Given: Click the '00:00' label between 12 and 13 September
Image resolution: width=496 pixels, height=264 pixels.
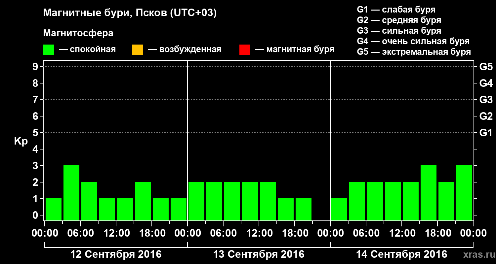Looking at the screenshot, I should click(x=187, y=234).
